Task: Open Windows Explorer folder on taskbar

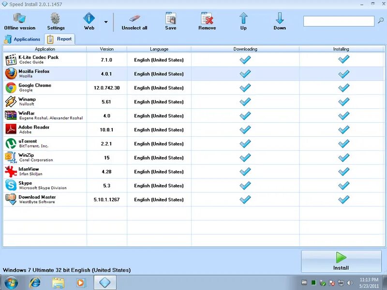Action: point(58,283)
